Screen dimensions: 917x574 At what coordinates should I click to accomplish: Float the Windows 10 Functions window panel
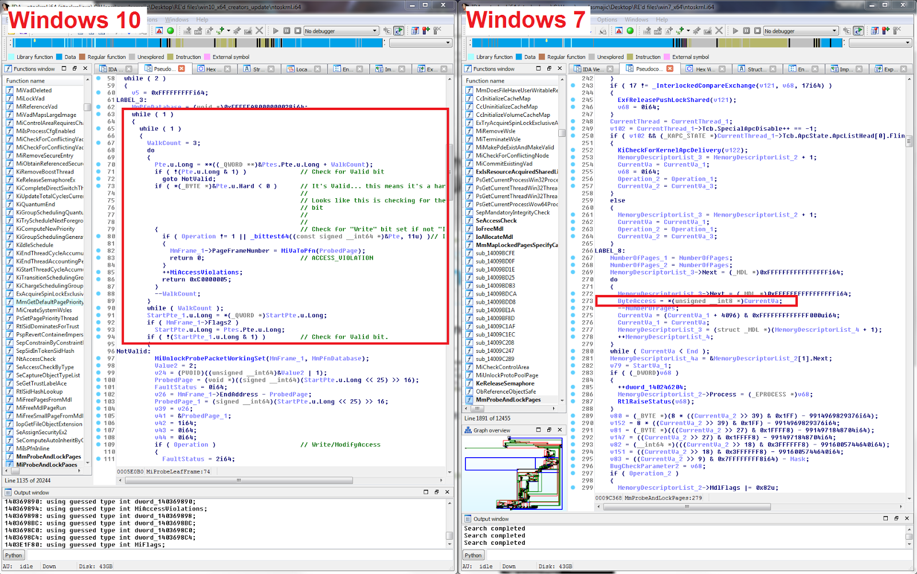[x=75, y=68]
